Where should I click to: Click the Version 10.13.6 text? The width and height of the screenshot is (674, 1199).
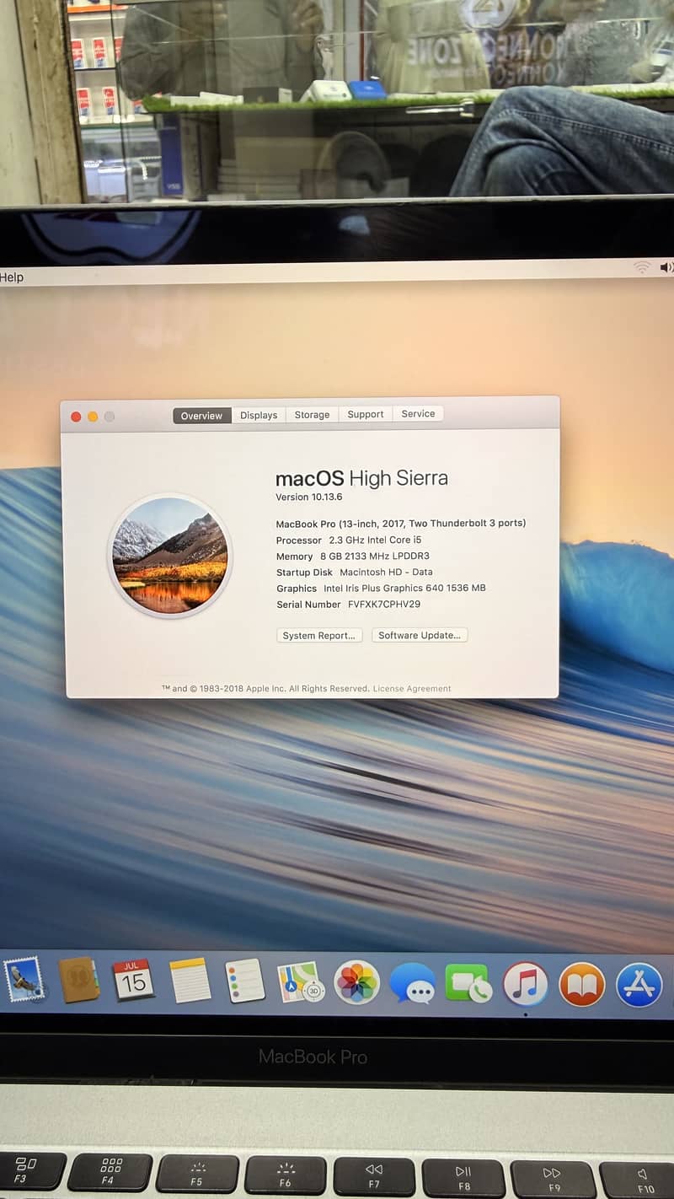[309, 497]
